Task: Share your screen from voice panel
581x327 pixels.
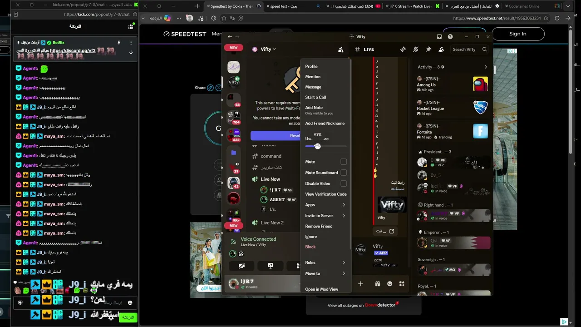Action: (x=270, y=266)
